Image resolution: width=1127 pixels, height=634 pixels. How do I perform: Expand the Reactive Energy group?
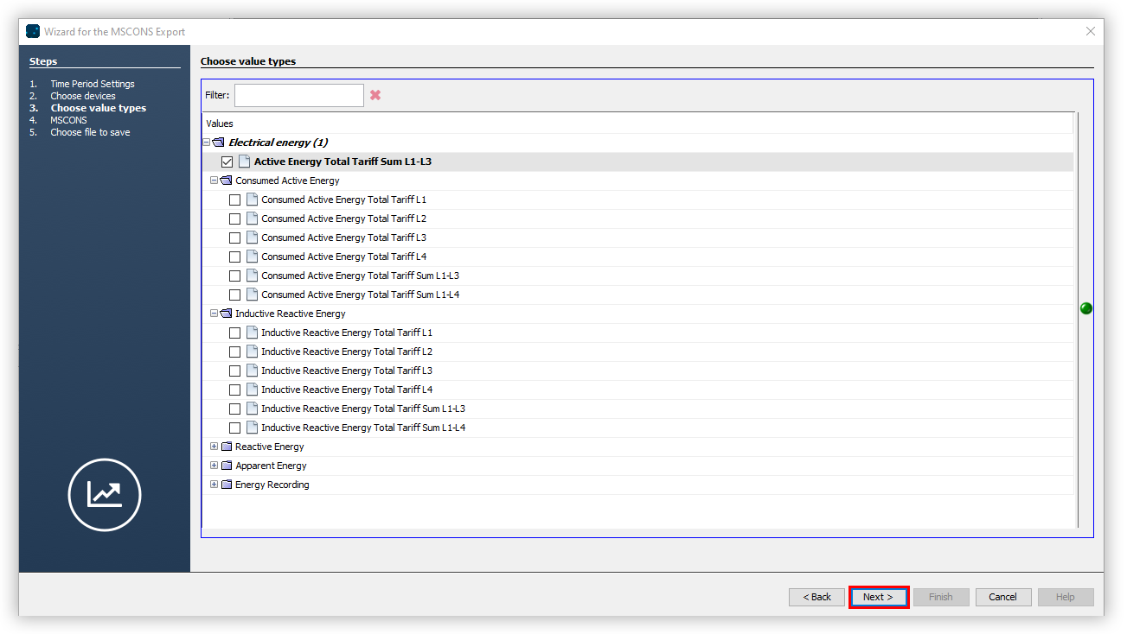pos(214,446)
